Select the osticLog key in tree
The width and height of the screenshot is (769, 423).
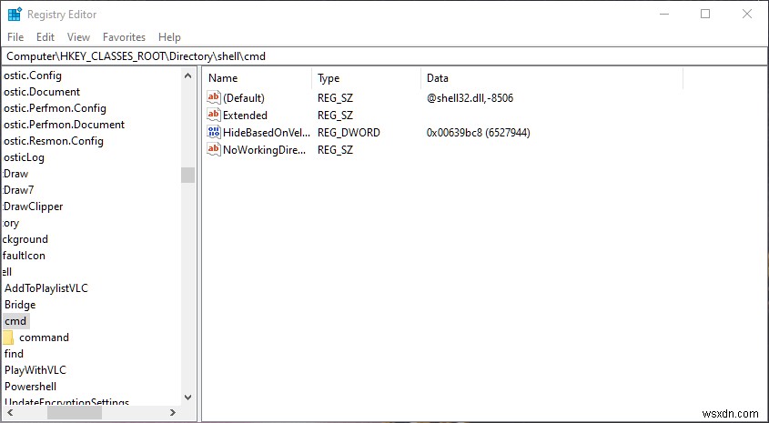coord(23,157)
